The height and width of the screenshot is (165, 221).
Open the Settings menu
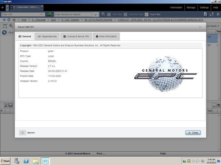pos(204,8)
